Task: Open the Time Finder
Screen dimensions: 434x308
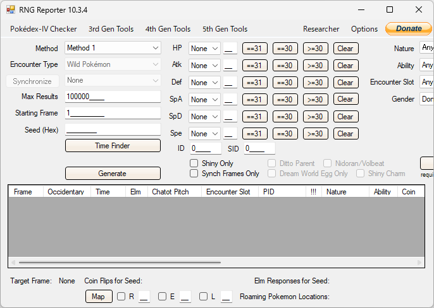Action: click(x=113, y=146)
